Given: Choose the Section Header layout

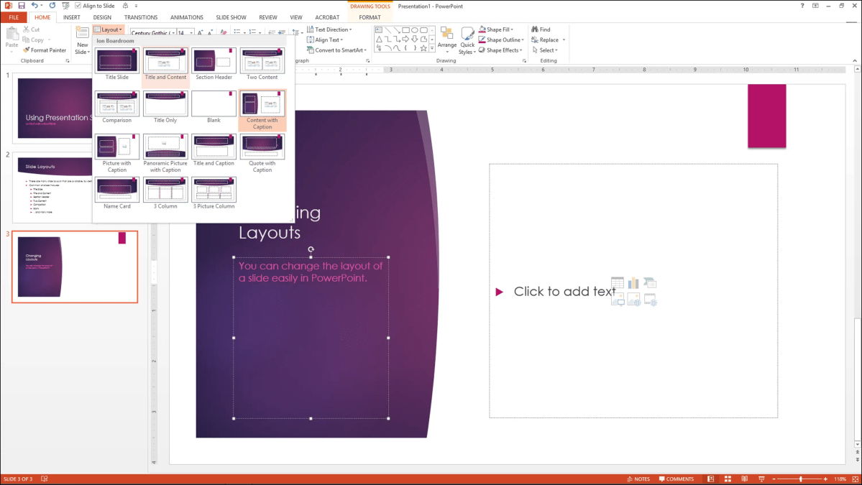Looking at the screenshot, I should tap(214, 64).
